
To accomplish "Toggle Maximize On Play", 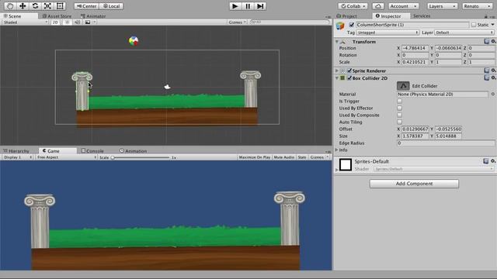I will [255, 157].
